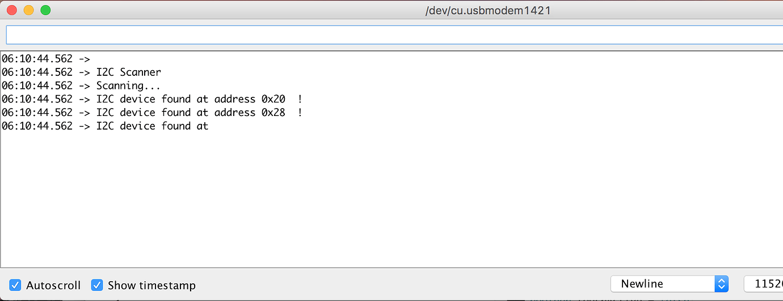Click the green zoom window button

[x=45, y=10]
